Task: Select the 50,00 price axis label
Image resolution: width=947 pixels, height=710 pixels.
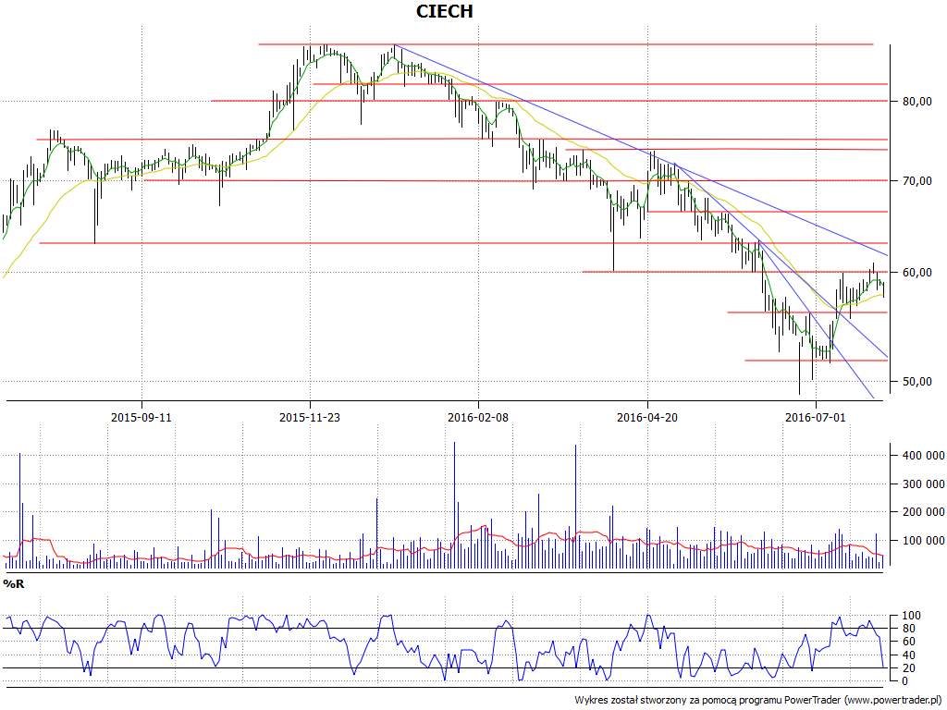Action: pos(916,382)
